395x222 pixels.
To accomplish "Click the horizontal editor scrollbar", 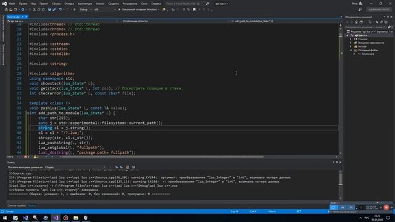I will pyautogui.click(x=163, y=157).
